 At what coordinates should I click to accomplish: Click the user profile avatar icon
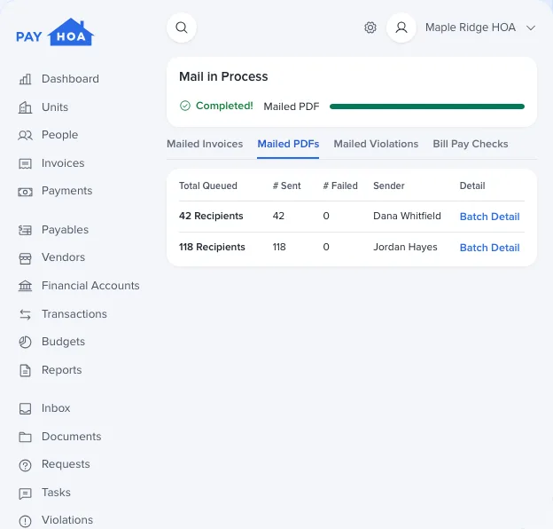[401, 28]
